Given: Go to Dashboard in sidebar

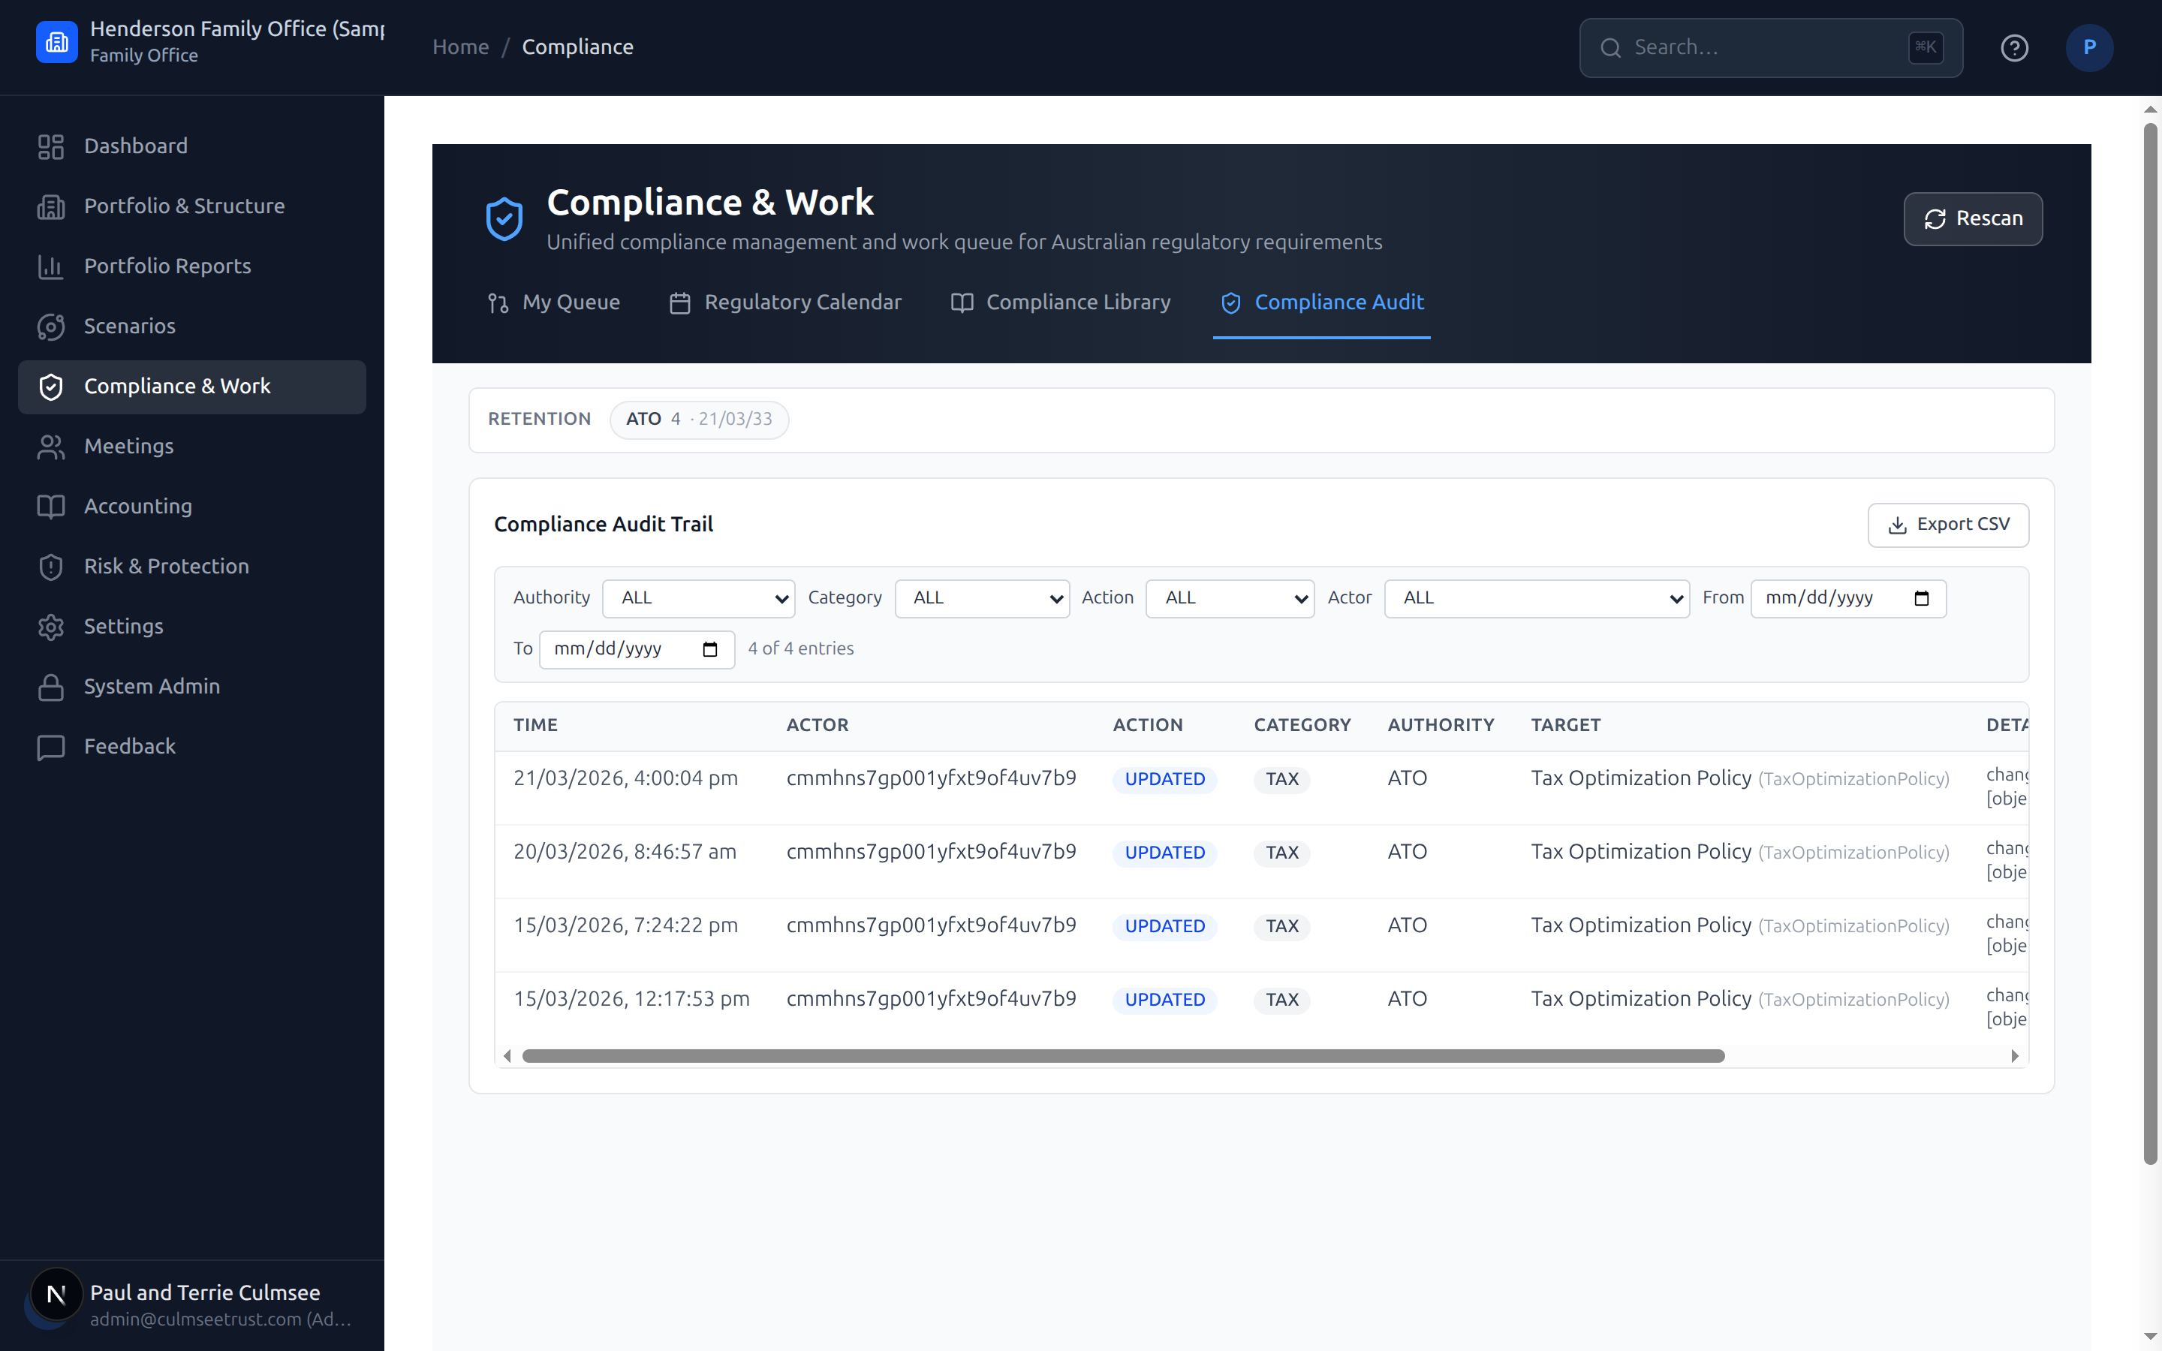Looking at the screenshot, I should [x=192, y=146].
